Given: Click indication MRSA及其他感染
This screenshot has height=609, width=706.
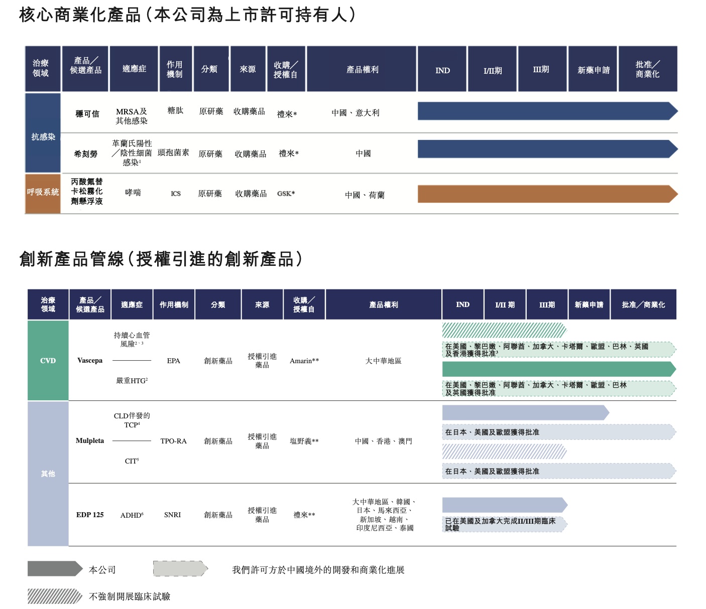Looking at the screenshot, I should click(x=132, y=116).
